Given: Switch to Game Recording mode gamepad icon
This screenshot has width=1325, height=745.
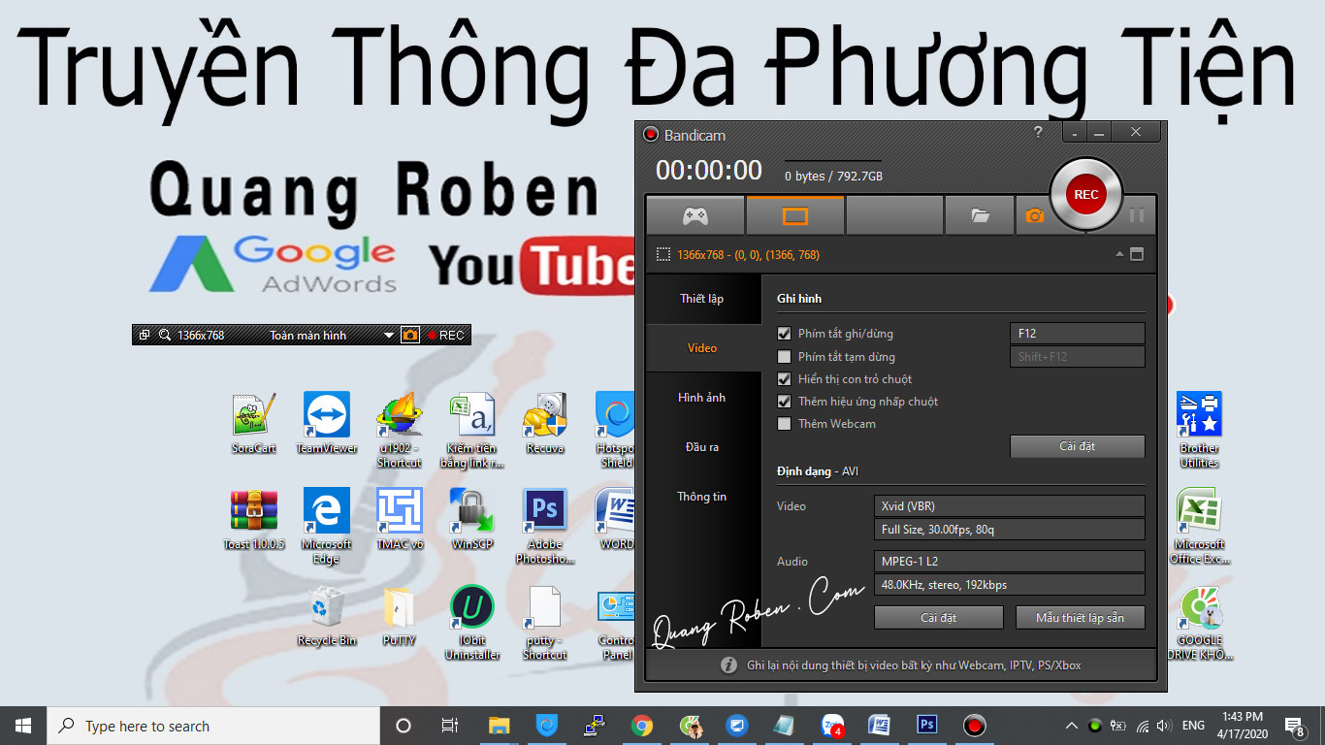Looking at the screenshot, I should [x=695, y=215].
